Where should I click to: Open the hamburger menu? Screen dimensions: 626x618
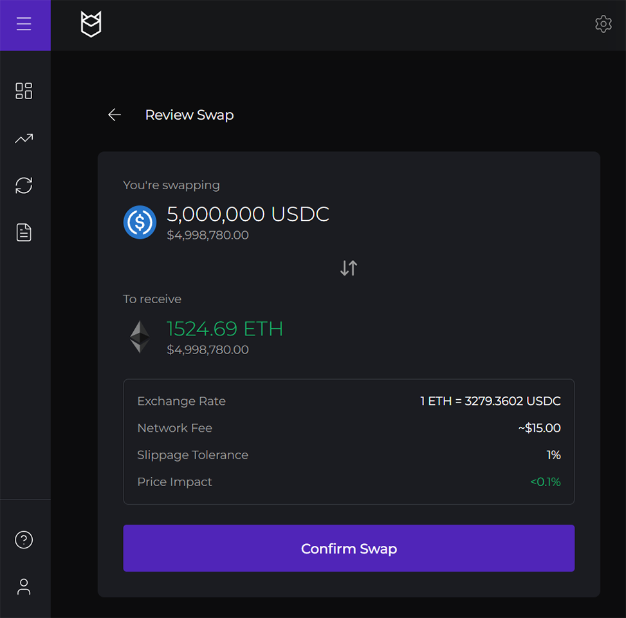click(24, 24)
